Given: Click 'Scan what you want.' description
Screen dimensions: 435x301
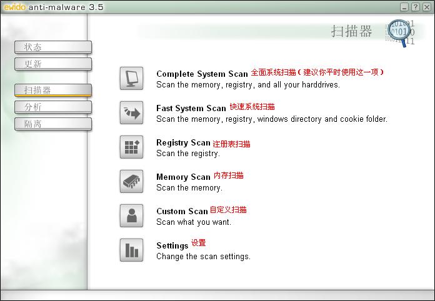Looking at the screenshot, I should tap(194, 222).
